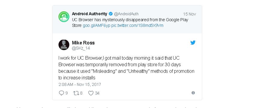Click Mike Ross's tweet body text
The width and height of the screenshot is (255, 108).
[x=126, y=68]
